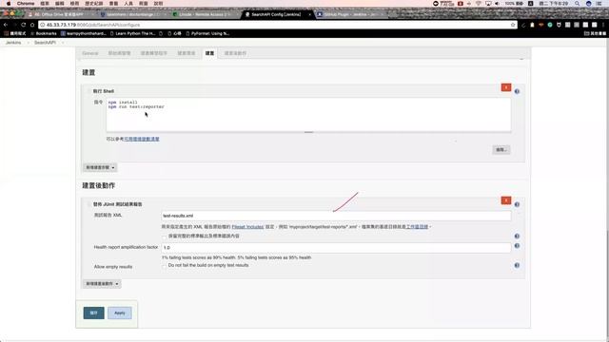Click the Wi-Fi status icon
The width and height of the screenshot is (609, 342).
tap(478, 3)
